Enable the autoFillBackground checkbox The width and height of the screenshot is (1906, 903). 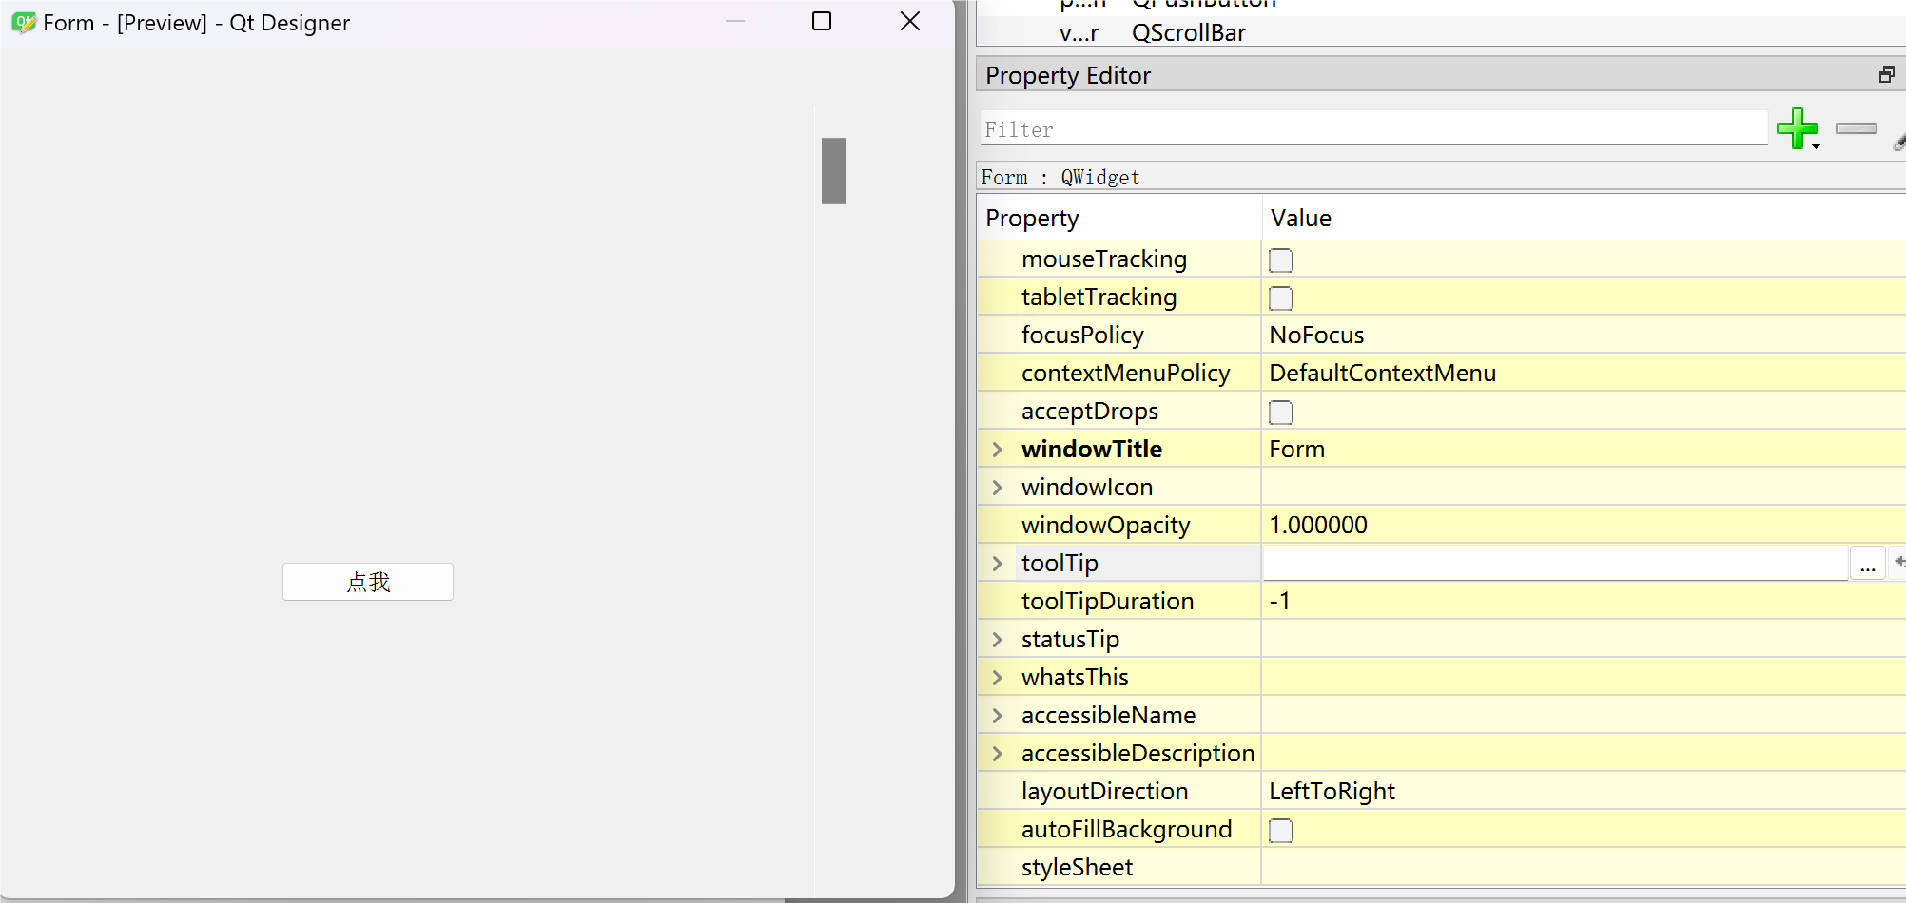1281,831
